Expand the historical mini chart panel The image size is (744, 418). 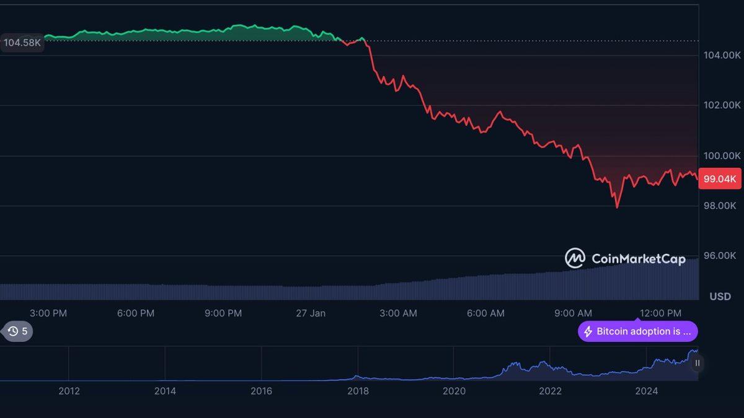696,362
